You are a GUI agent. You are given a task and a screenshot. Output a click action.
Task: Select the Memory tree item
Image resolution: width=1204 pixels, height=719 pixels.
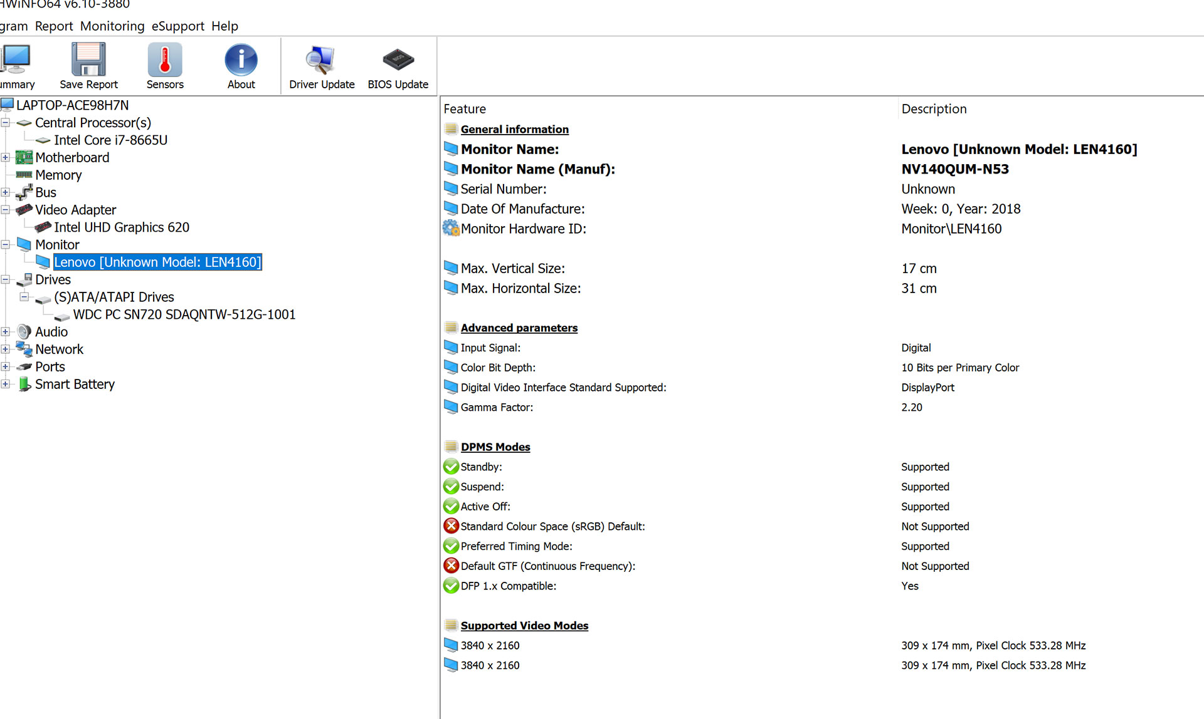[x=58, y=175]
